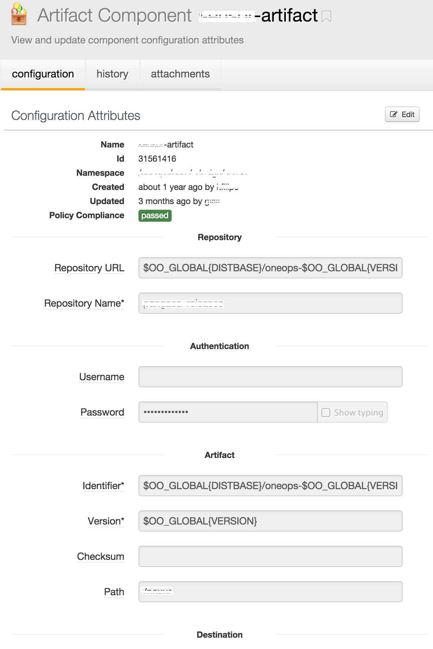Click the bookmark icon beside the title
Image resolution: width=433 pixels, height=649 pixels.
pos(327,16)
